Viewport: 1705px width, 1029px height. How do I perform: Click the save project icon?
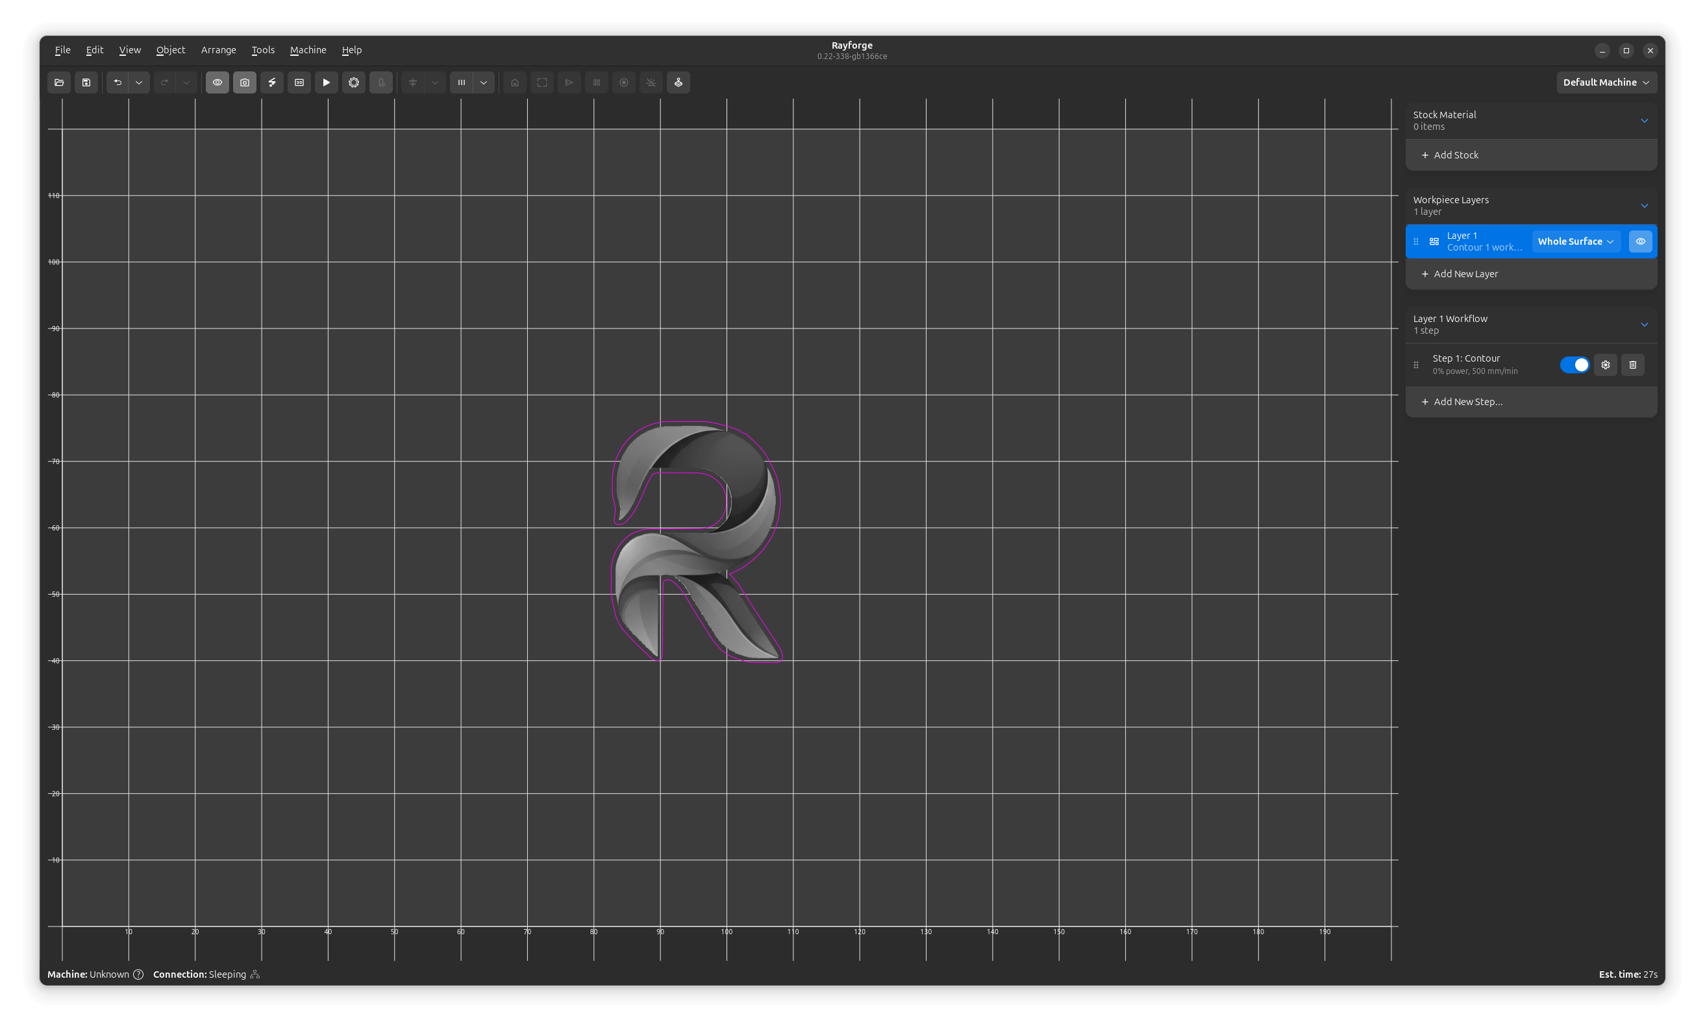point(86,82)
